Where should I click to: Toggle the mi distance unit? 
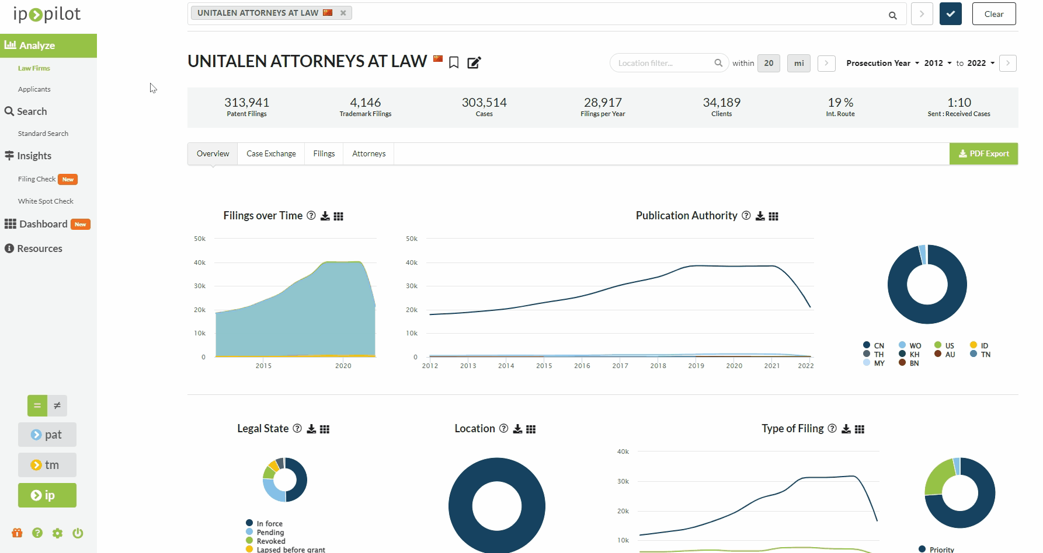click(x=798, y=63)
